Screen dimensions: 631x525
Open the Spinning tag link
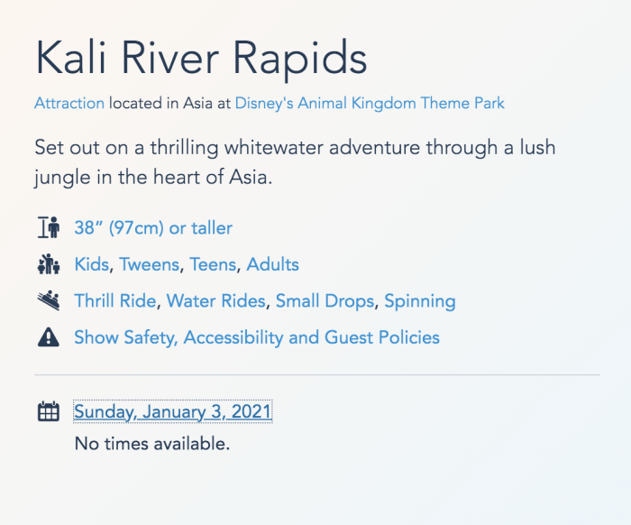(x=420, y=301)
